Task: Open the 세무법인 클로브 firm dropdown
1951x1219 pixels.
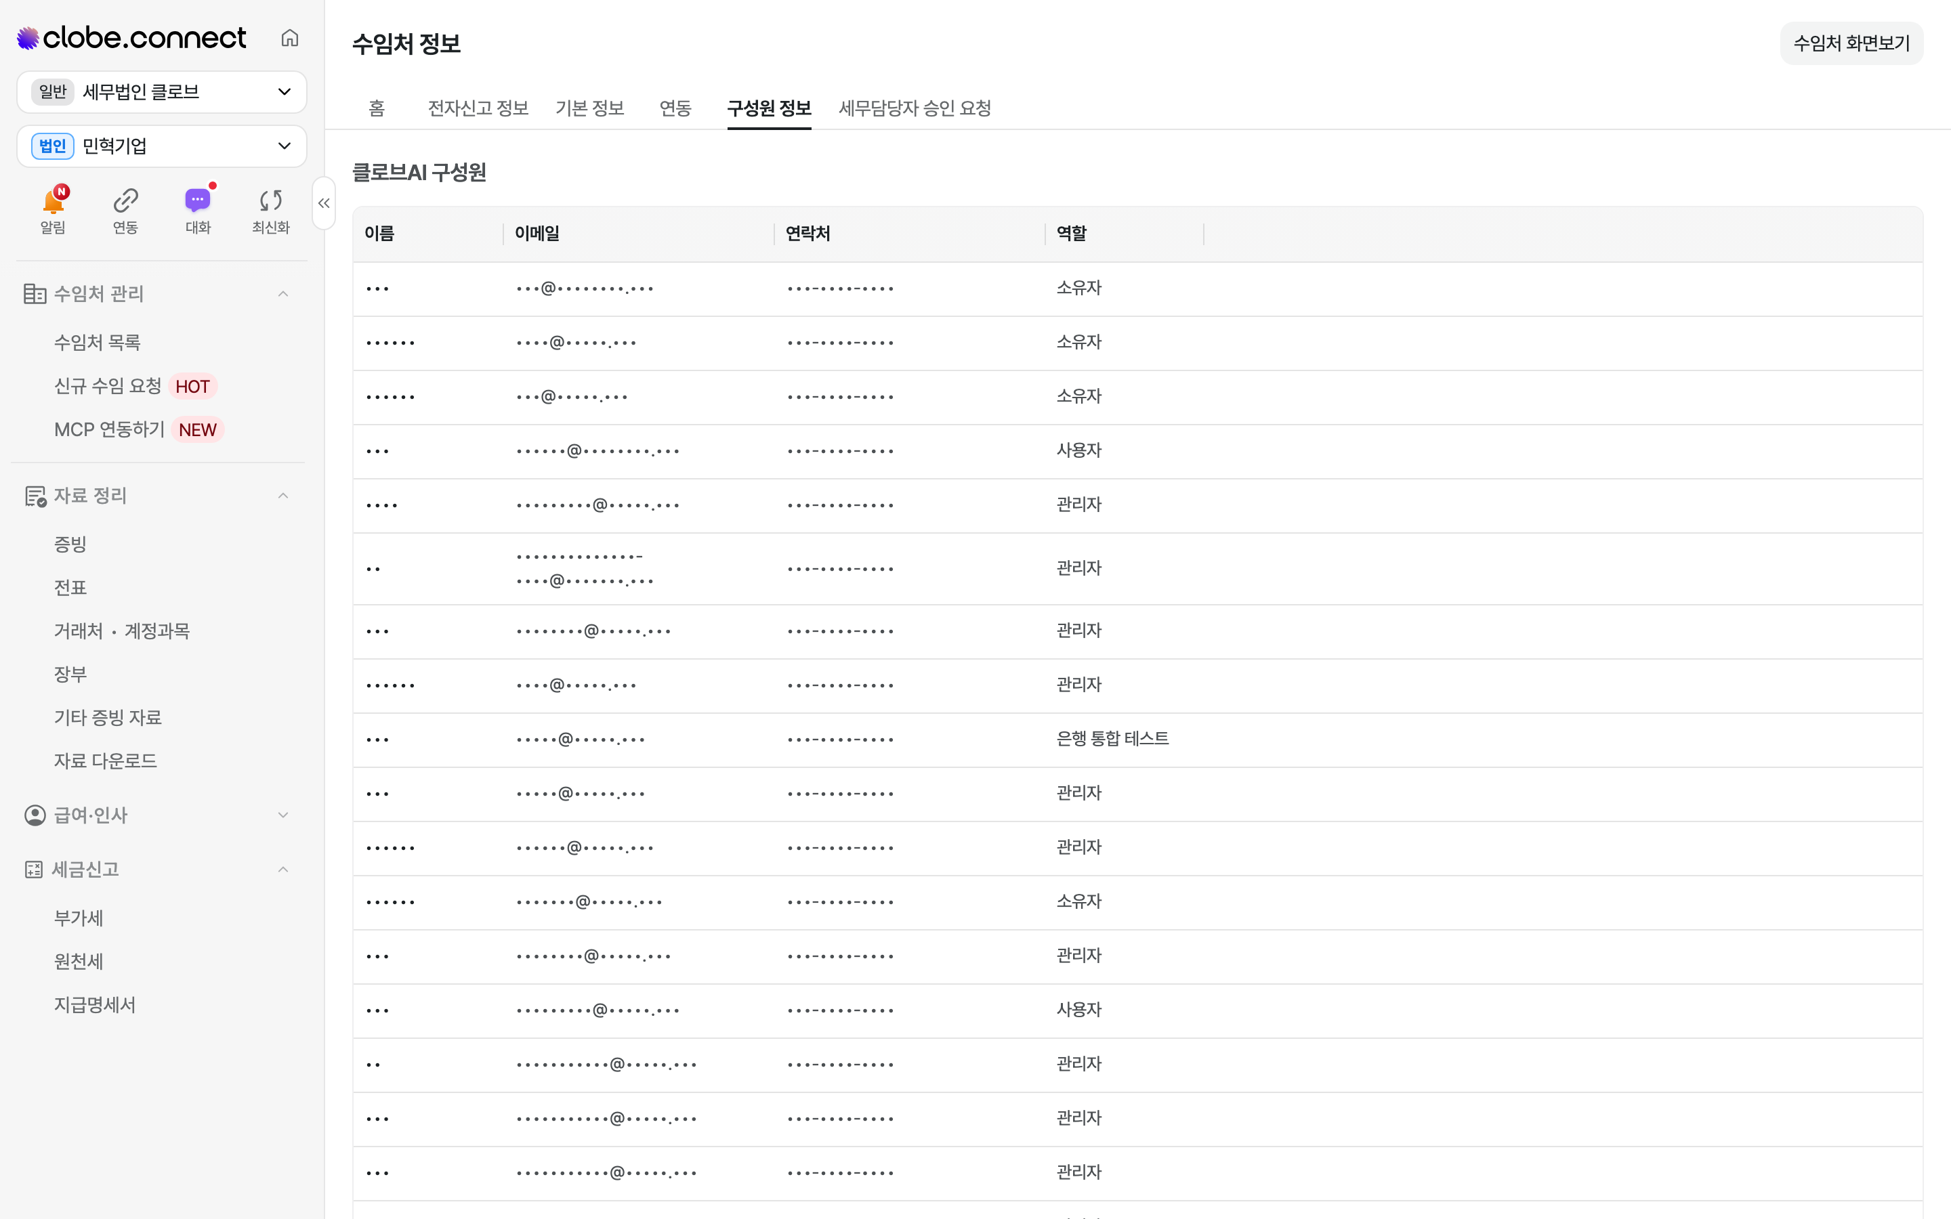Action: tap(161, 92)
